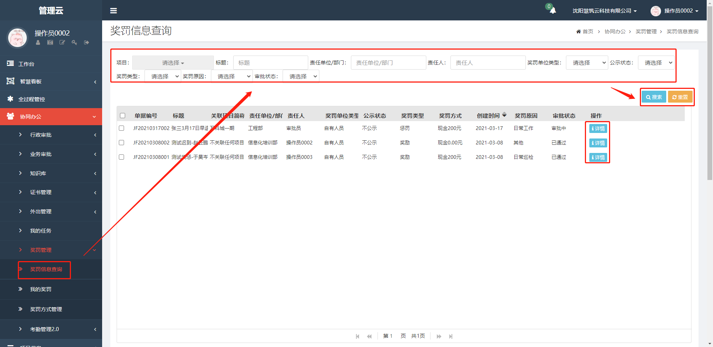Expand the 知识库 submenu
The width and height of the screenshot is (713, 347).
[51, 173]
